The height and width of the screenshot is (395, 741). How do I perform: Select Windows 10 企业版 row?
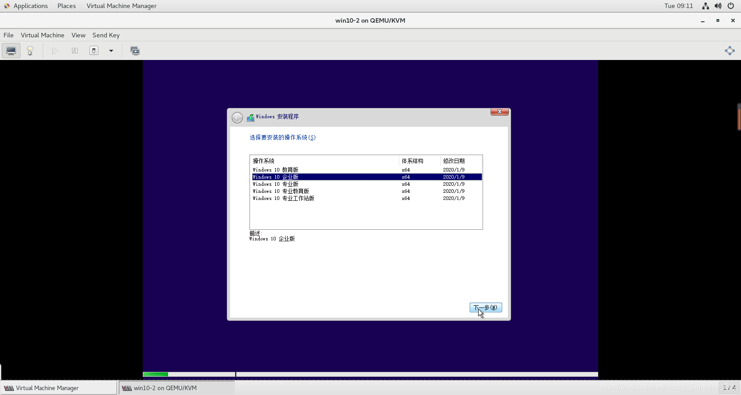coord(367,177)
